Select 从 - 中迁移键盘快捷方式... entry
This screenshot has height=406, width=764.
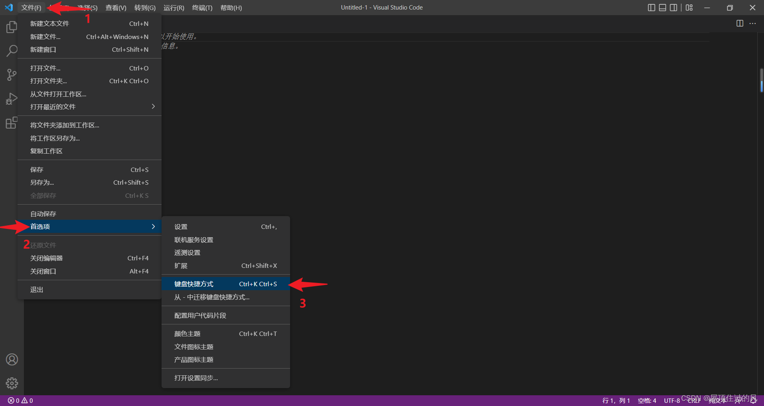coord(226,297)
